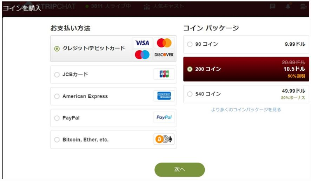Open the chat messages icon in header
311x181 pixels.
point(273,6)
